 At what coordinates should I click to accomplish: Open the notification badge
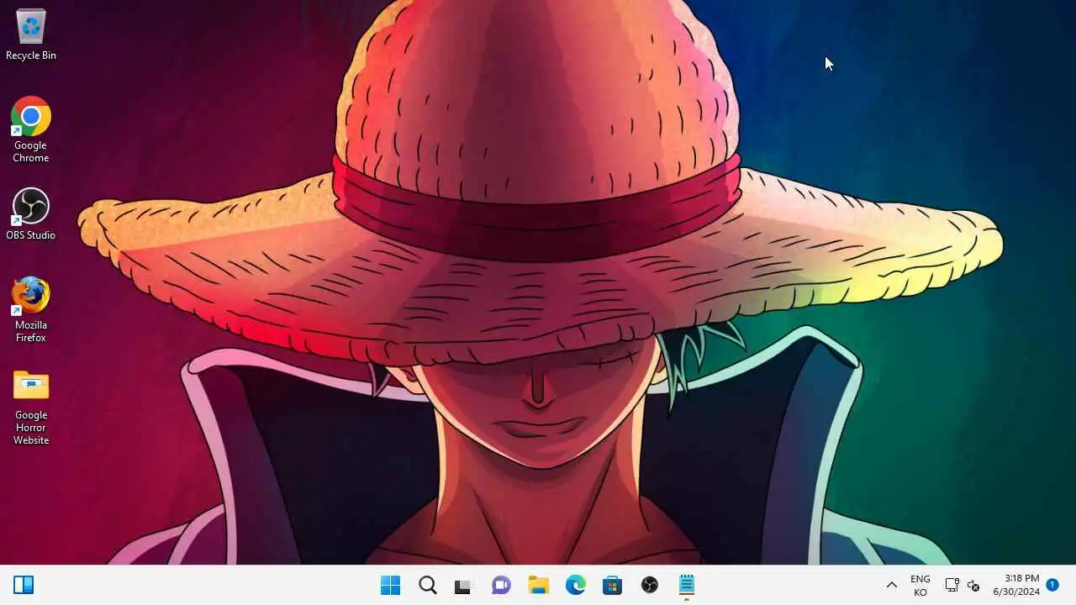1052,584
